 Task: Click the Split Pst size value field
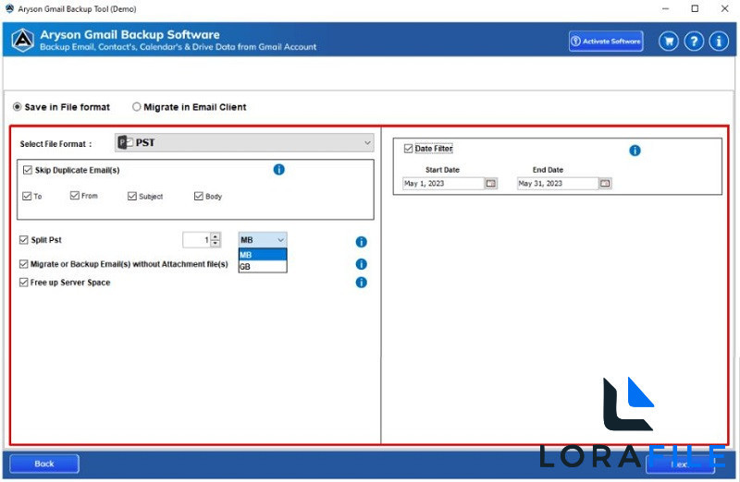pos(196,240)
